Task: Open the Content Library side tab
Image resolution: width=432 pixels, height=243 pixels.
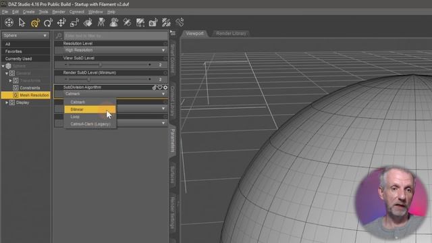Action: (173, 101)
